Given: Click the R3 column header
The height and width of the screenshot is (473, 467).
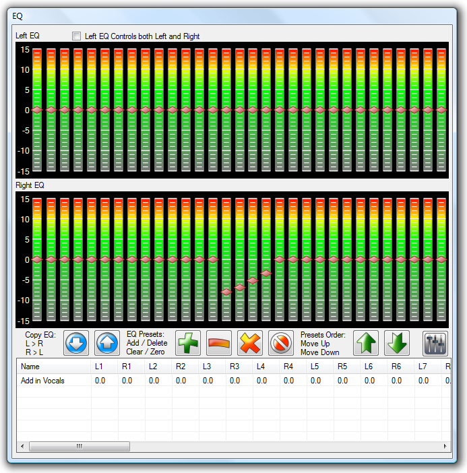Looking at the screenshot, I should [x=239, y=367].
